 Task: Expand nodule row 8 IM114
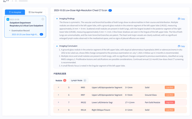pyautogui.click(x=58, y=110)
